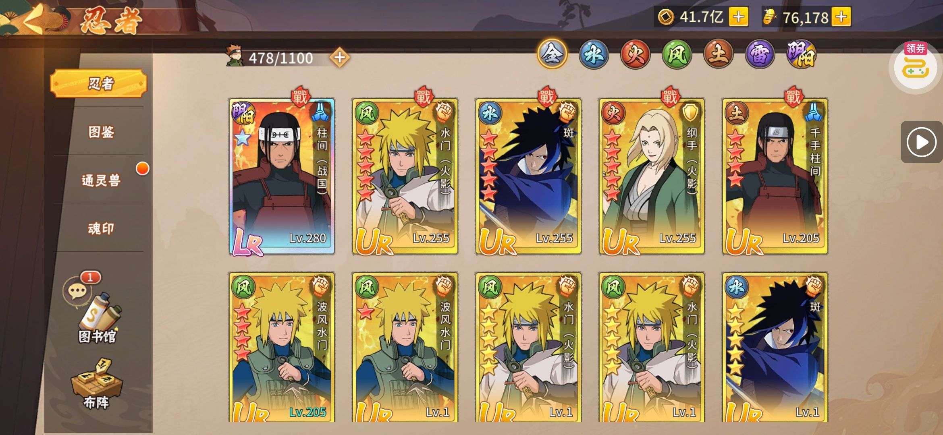Select the fire (火) element filter

coord(636,55)
